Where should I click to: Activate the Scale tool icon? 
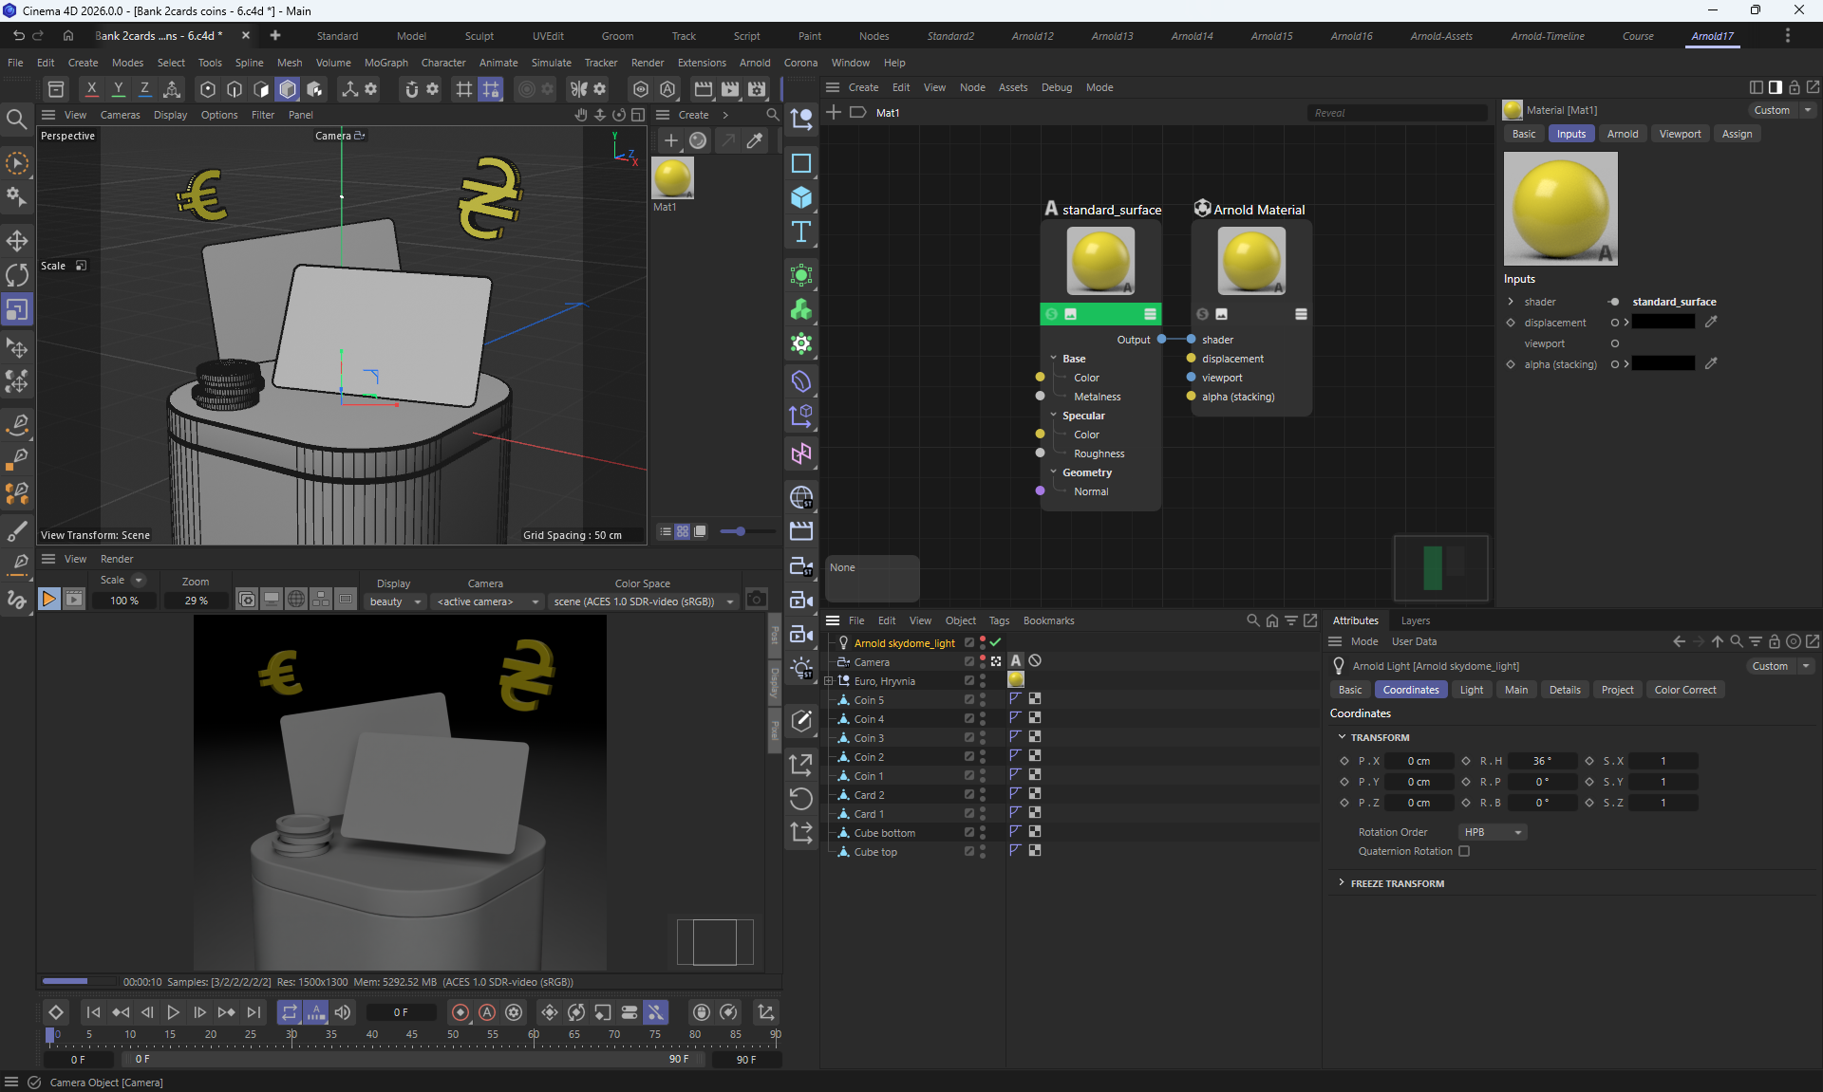click(17, 310)
